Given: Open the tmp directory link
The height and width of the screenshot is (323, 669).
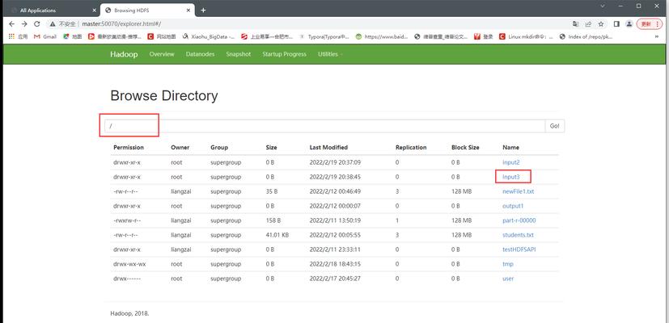Looking at the screenshot, I should (x=508, y=264).
